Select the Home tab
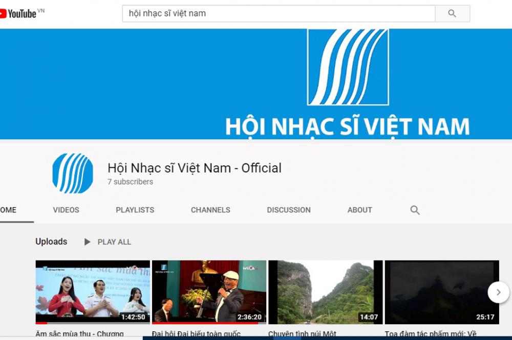Viewport: 512px width, 340px height. click(x=8, y=210)
